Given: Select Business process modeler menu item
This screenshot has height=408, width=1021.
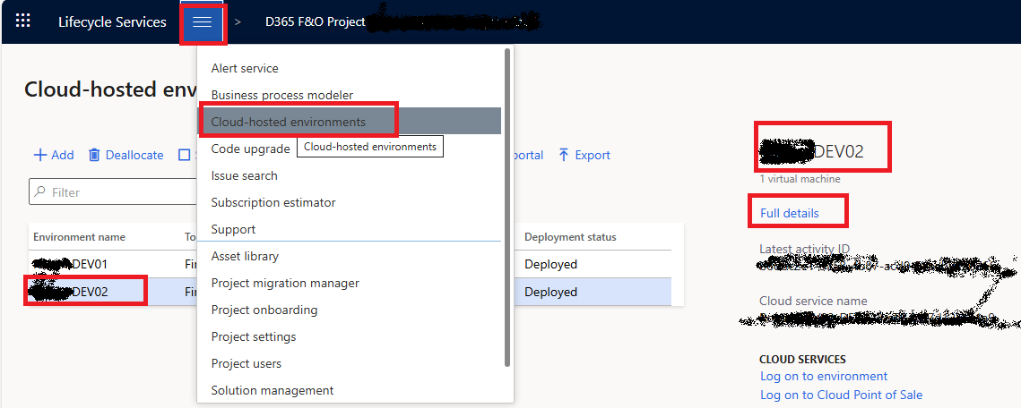Looking at the screenshot, I should pos(282,96).
